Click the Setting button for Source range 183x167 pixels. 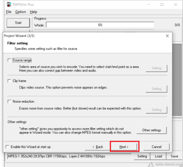[156, 68]
